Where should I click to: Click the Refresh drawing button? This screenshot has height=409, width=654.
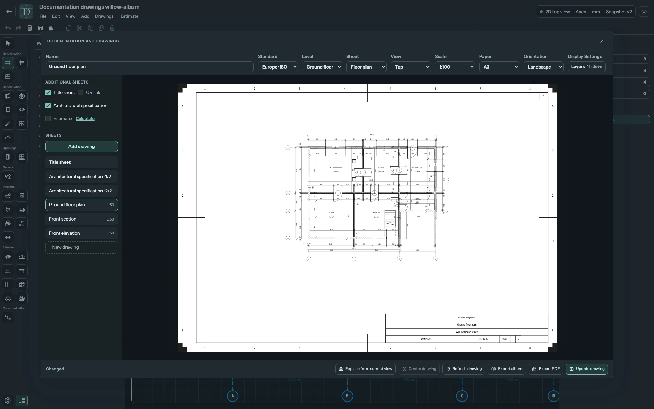click(x=464, y=369)
